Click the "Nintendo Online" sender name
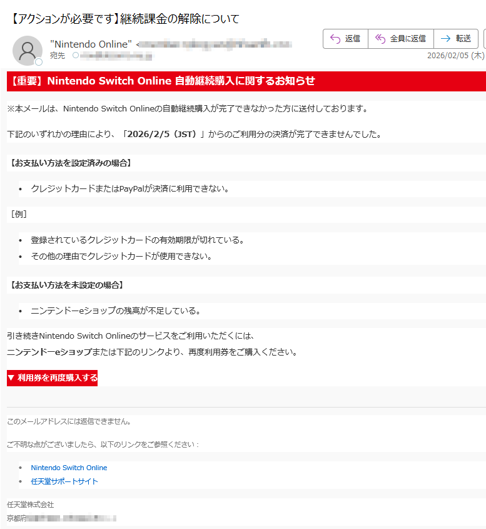This screenshot has height=529, width=486. [x=91, y=44]
